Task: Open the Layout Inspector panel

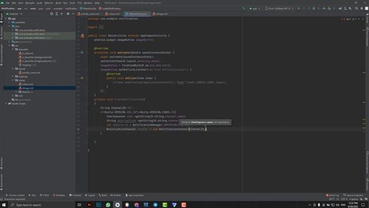Action: tap(353, 195)
